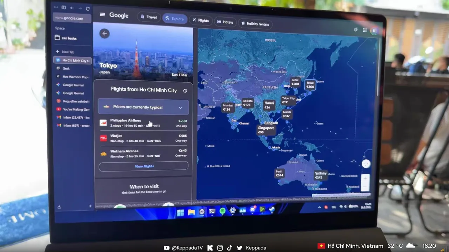Click the Kolkata €108 map marker
This screenshot has height=252, width=449.
[x=248, y=103]
